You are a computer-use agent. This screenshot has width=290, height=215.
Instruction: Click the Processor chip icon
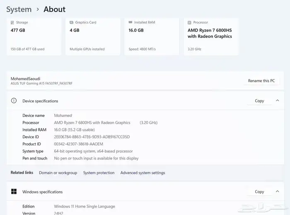(x=189, y=22)
